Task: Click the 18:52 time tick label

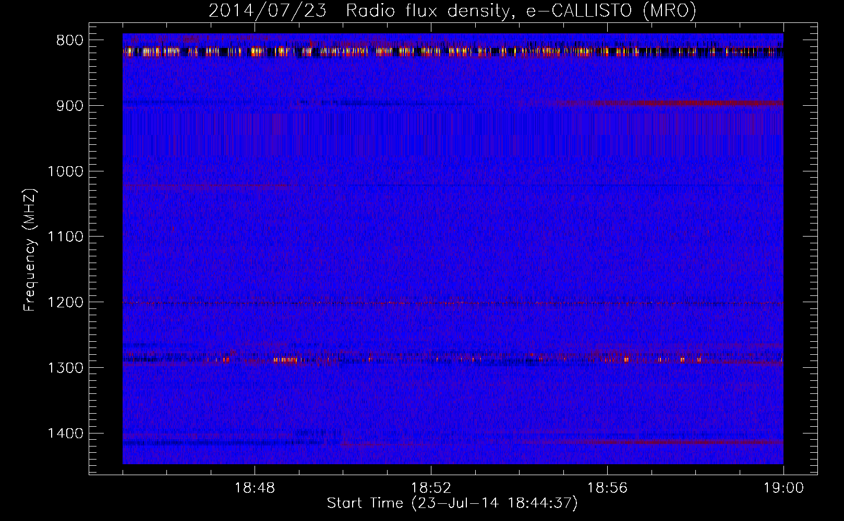Action: (x=431, y=488)
